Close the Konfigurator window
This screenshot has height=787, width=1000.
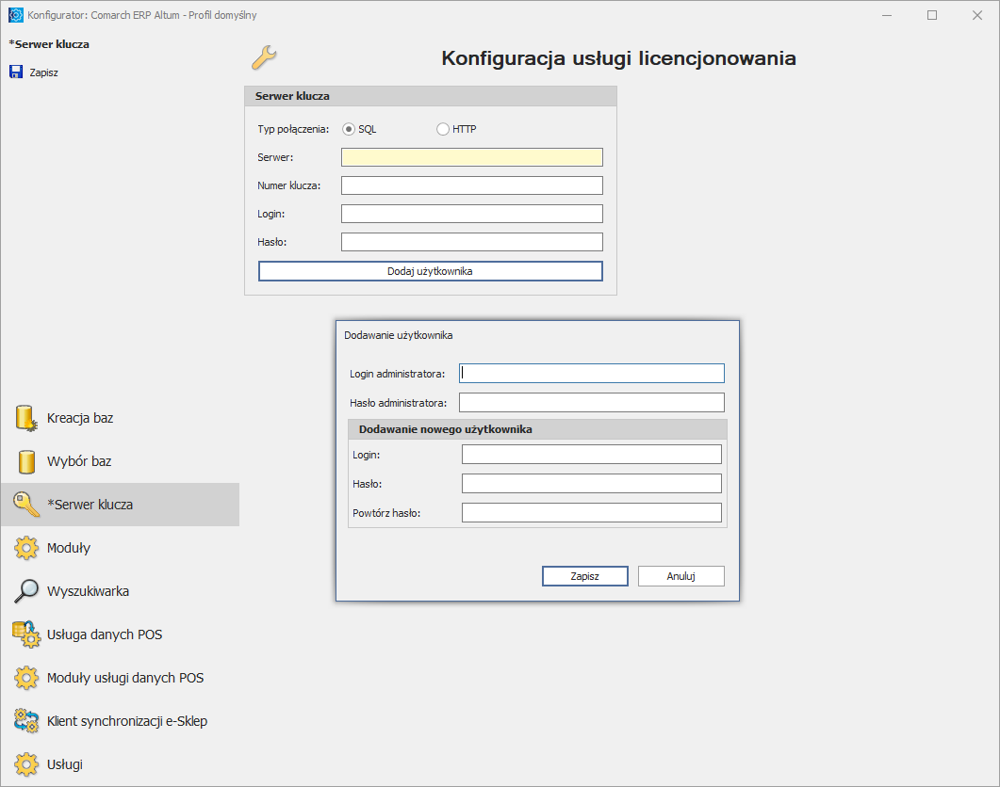point(977,15)
